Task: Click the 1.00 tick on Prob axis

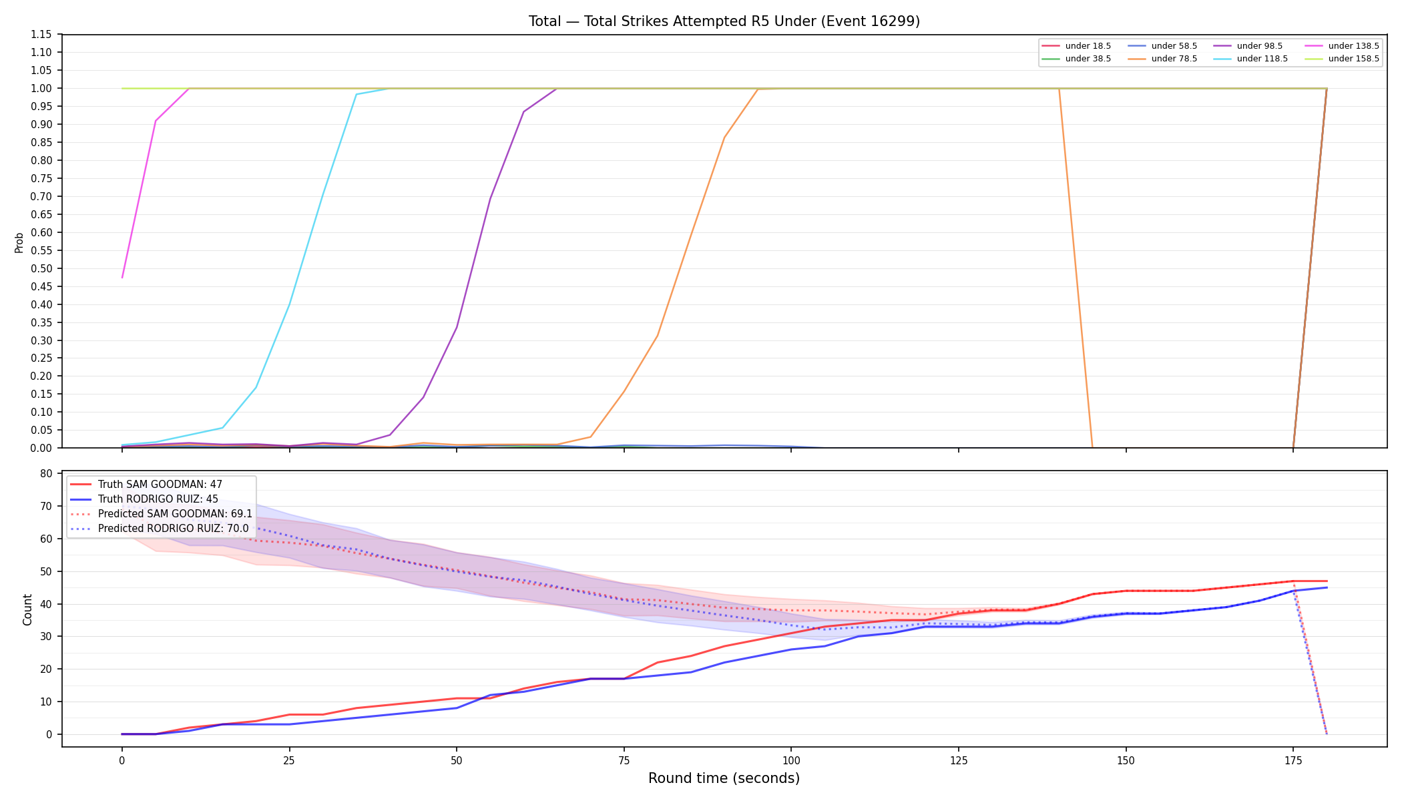Action: 41,89
